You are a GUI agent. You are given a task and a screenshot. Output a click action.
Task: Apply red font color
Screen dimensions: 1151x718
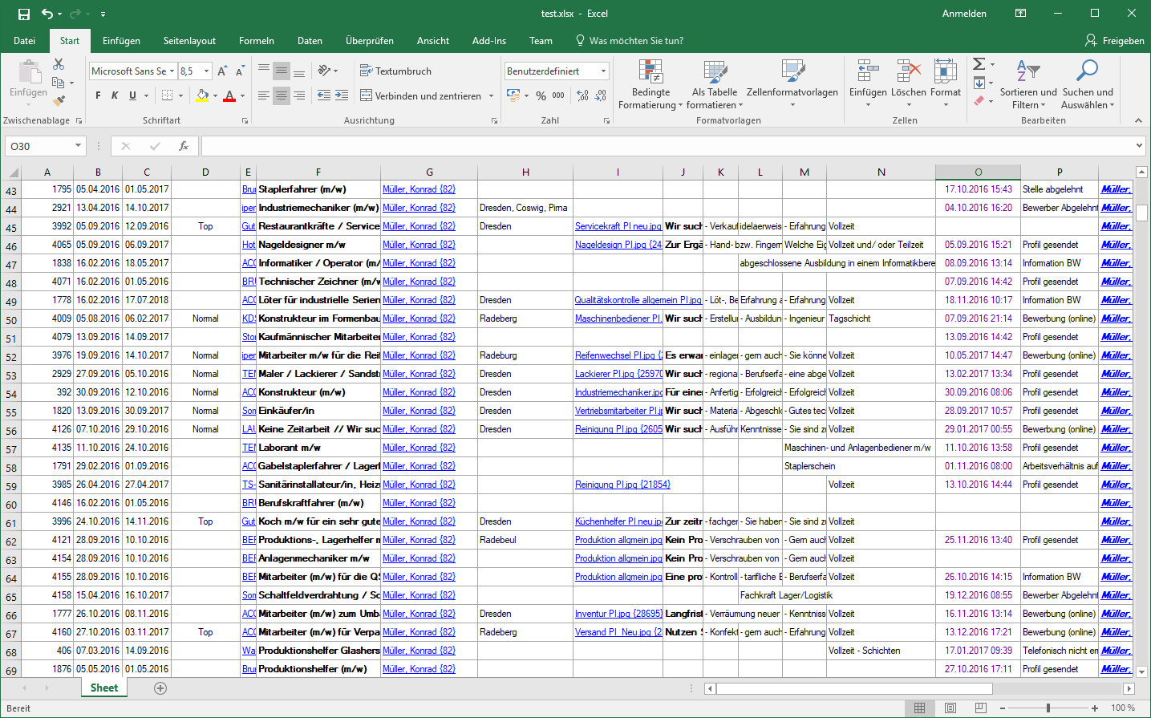[x=229, y=95]
